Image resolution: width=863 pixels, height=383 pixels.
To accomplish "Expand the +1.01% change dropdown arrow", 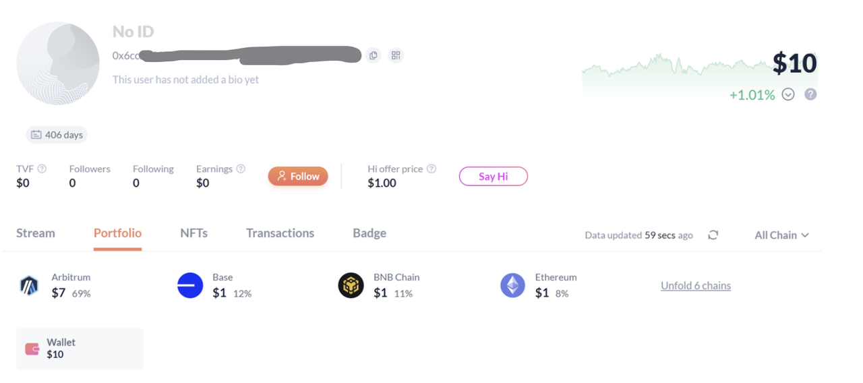I will (x=788, y=94).
